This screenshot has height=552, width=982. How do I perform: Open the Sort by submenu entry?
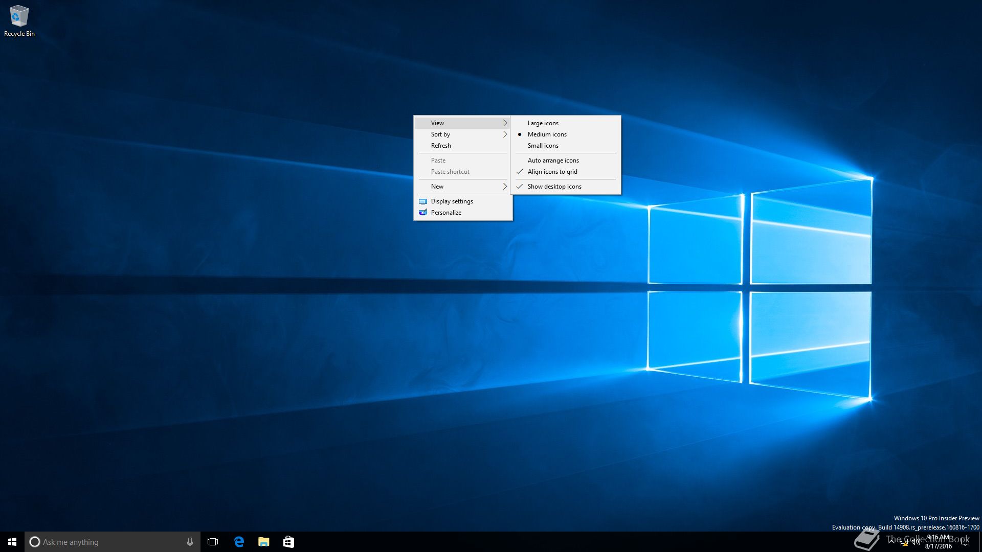point(463,134)
